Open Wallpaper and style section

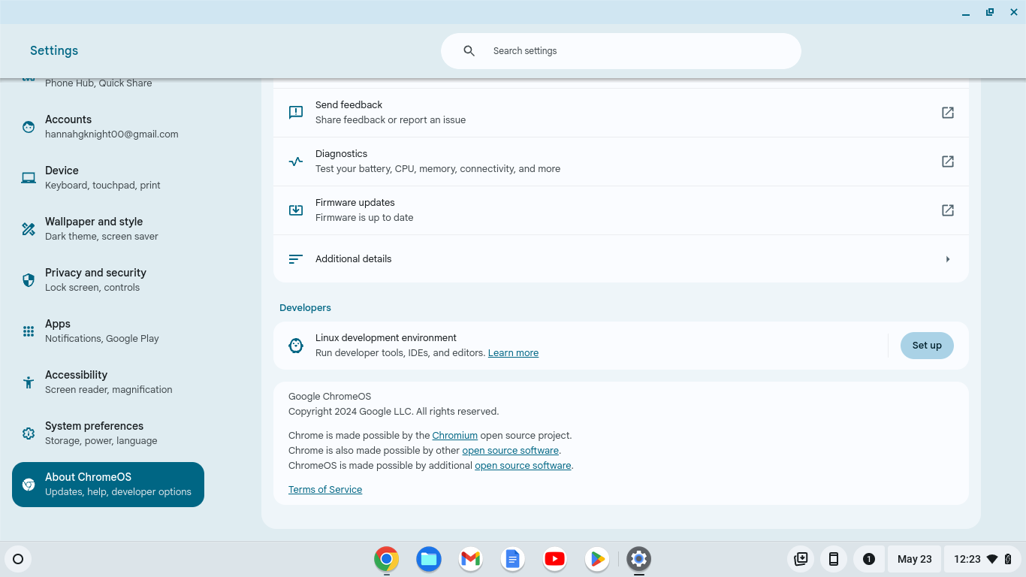[x=108, y=229]
